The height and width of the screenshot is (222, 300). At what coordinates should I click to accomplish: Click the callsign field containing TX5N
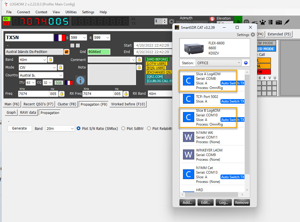coord(29,37)
